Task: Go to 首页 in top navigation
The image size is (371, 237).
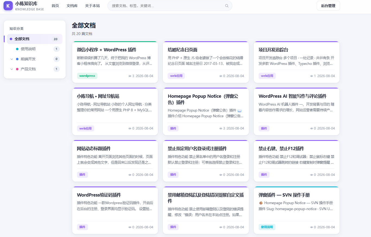Action: [x=55, y=6]
